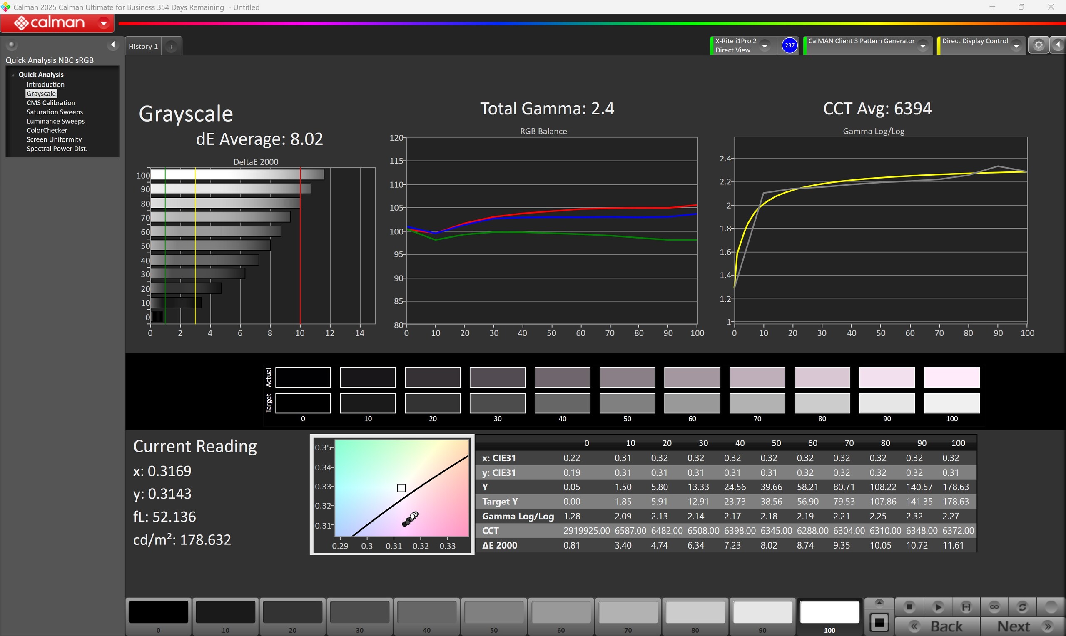This screenshot has height=636, width=1066.
Task: Click the window pattern square icon
Action: pos(879,622)
